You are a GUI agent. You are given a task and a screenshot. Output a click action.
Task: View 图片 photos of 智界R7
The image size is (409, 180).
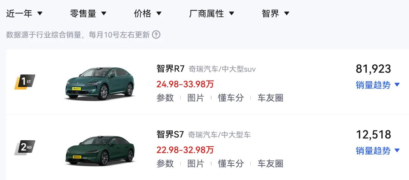point(196,98)
